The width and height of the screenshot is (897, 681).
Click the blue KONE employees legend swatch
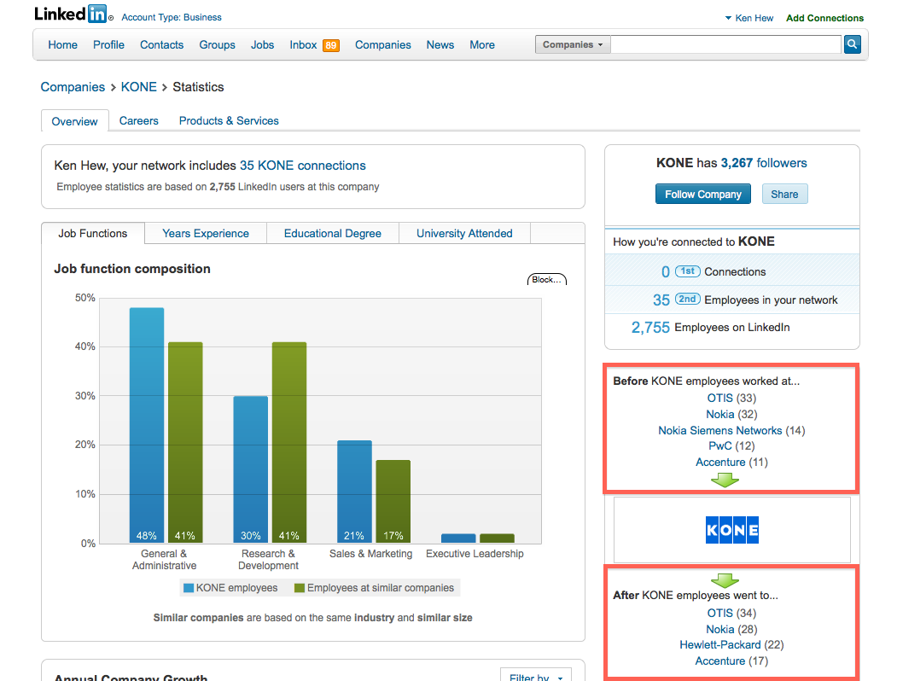coord(189,588)
